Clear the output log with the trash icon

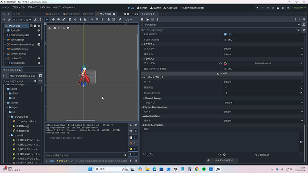[131, 125]
